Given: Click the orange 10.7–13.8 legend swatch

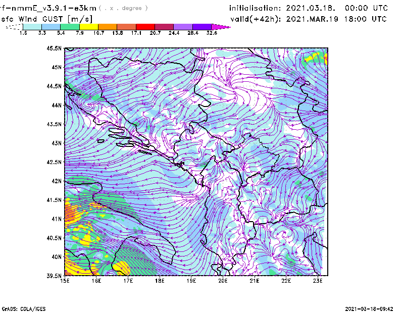Looking at the screenshot, I should 108,27.
